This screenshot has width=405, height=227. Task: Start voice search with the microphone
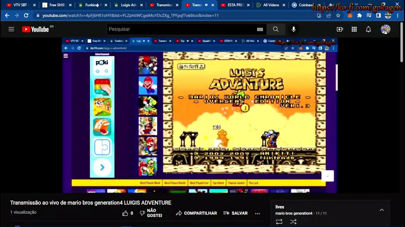pos(294,29)
